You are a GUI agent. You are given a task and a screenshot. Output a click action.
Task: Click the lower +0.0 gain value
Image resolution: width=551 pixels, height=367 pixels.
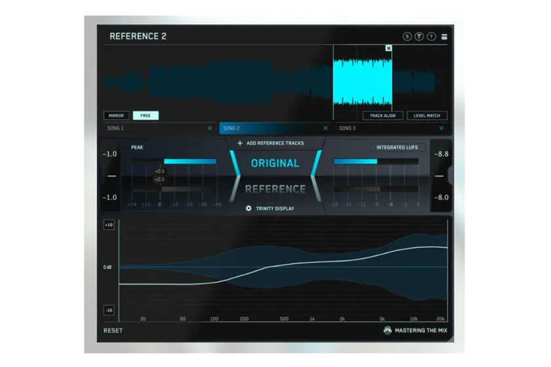(x=159, y=180)
